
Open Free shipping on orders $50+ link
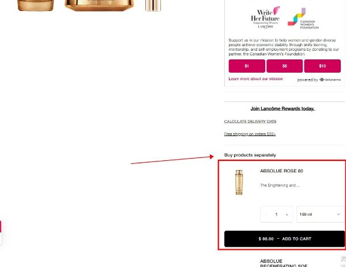(250, 134)
